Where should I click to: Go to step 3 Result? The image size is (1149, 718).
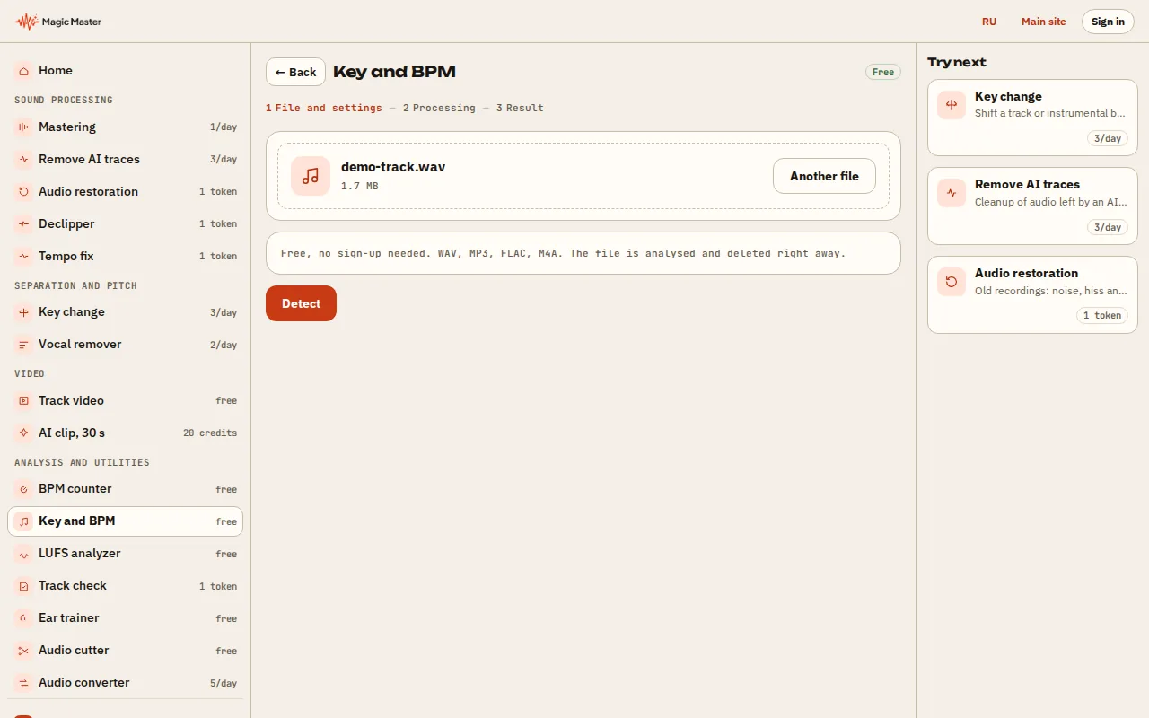click(x=520, y=108)
